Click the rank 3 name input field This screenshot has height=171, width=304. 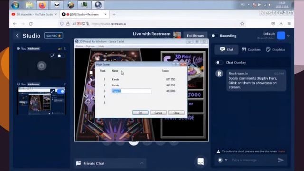coord(132,91)
